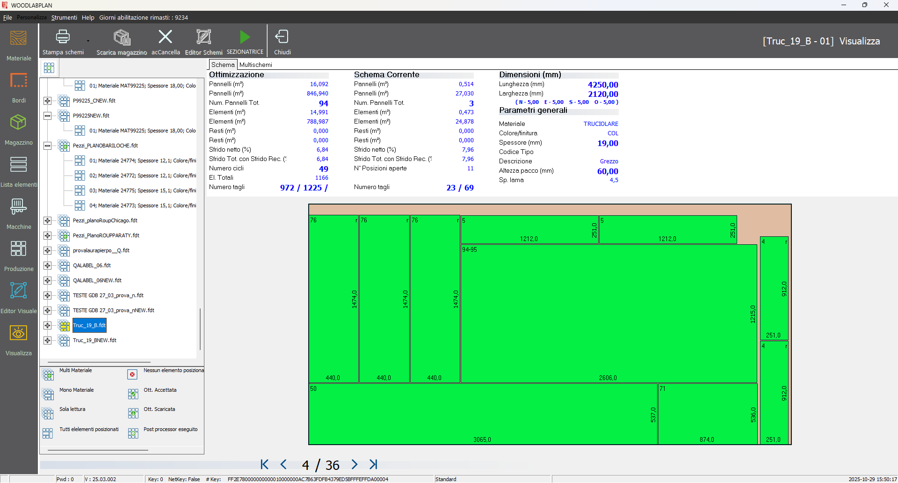The image size is (898, 483).
Task: Open the Strumenti menu
Action: (x=64, y=17)
